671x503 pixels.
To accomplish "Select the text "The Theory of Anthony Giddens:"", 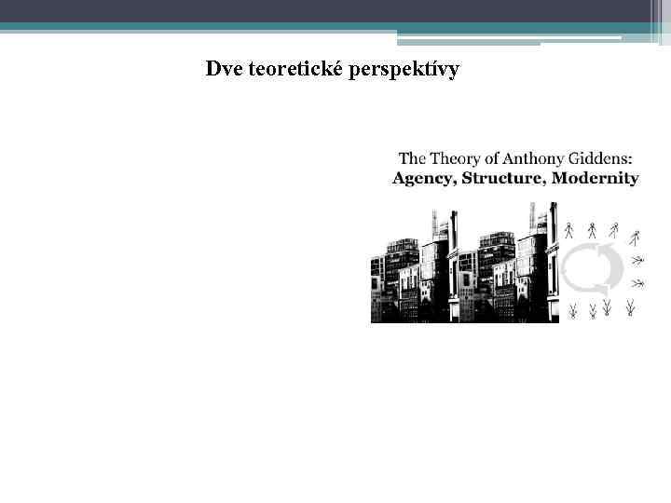I will (515, 158).
